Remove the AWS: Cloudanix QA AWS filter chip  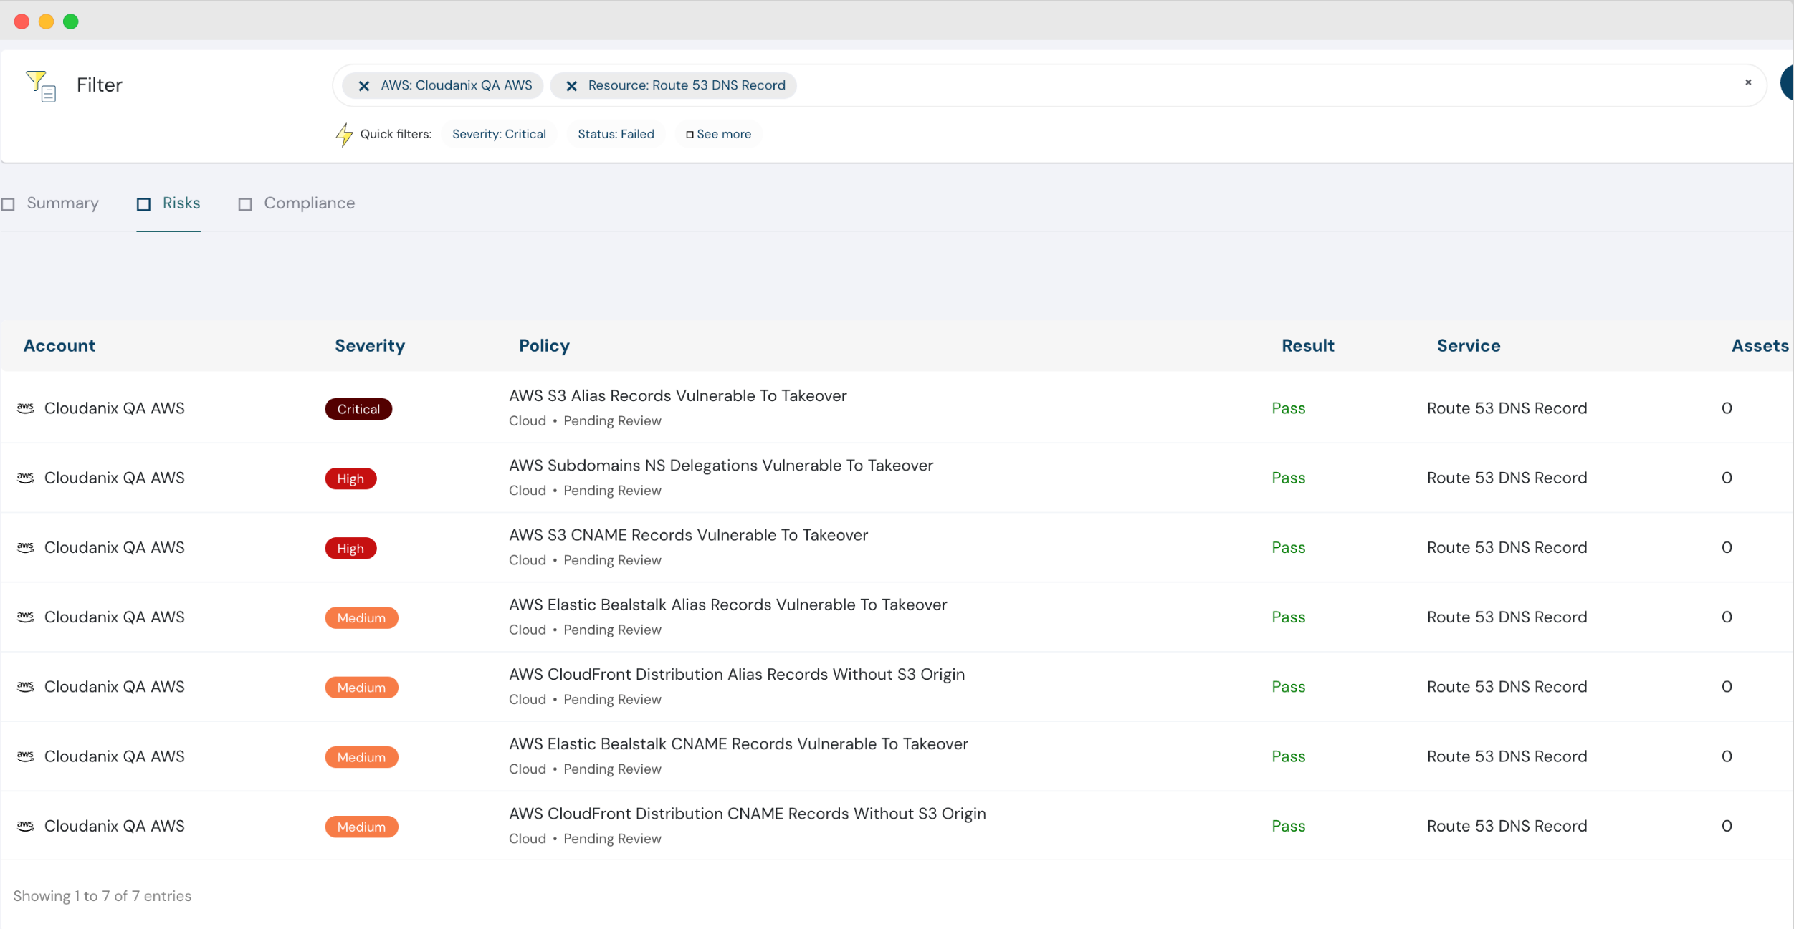click(x=364, y=86)
